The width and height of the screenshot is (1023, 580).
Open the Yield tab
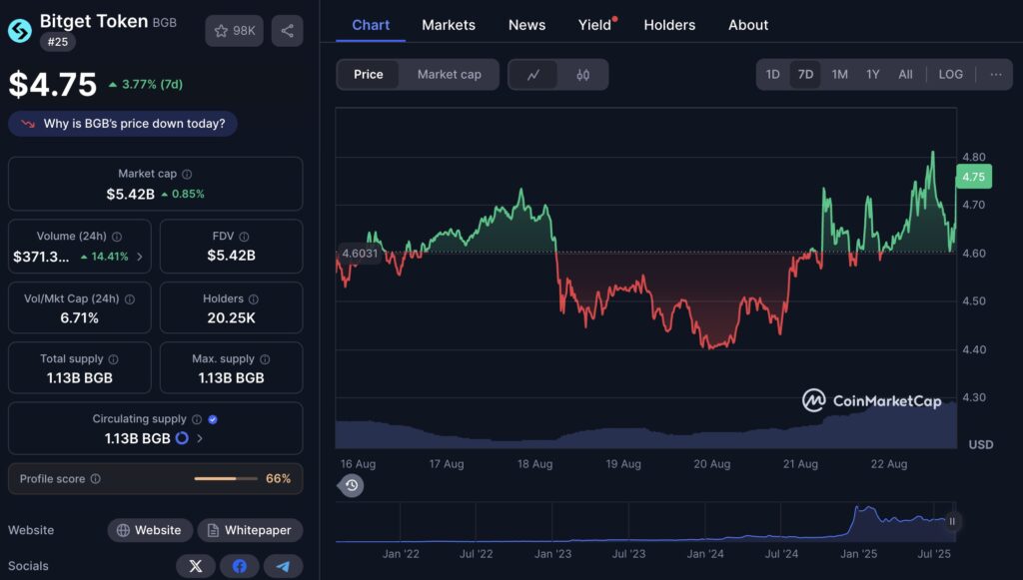[595, 25]
